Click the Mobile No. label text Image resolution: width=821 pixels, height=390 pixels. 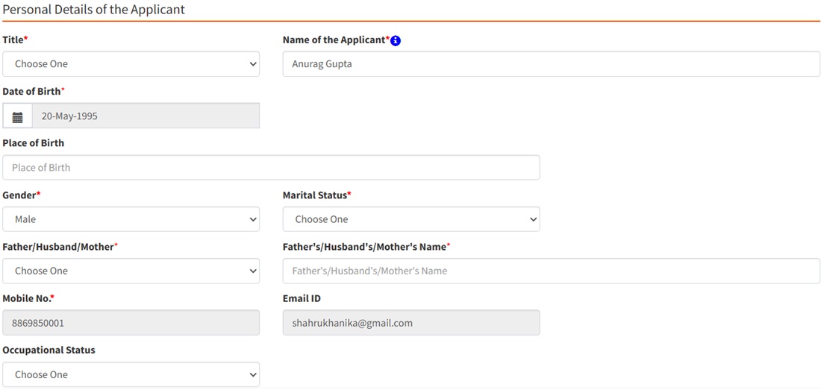pyautogui.click(x=26, y=298)
